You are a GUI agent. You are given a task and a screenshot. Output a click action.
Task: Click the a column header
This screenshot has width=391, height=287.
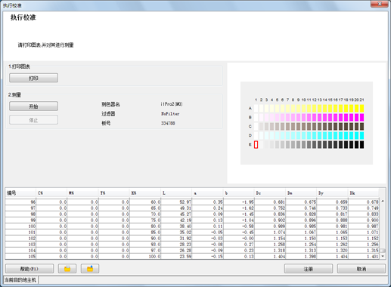[208, 193]
